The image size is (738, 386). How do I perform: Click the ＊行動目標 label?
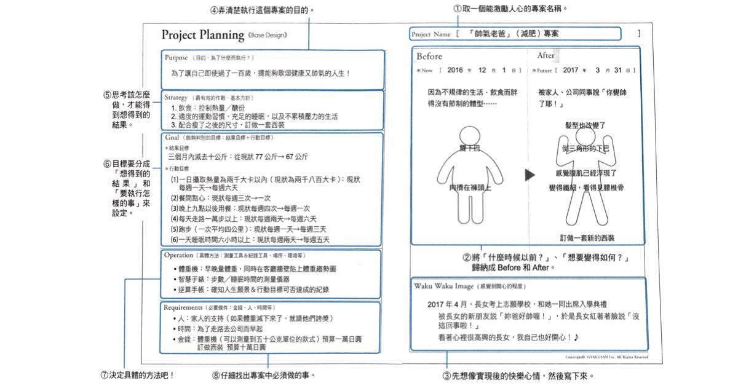pyautogui.click(x=178, y=168)
